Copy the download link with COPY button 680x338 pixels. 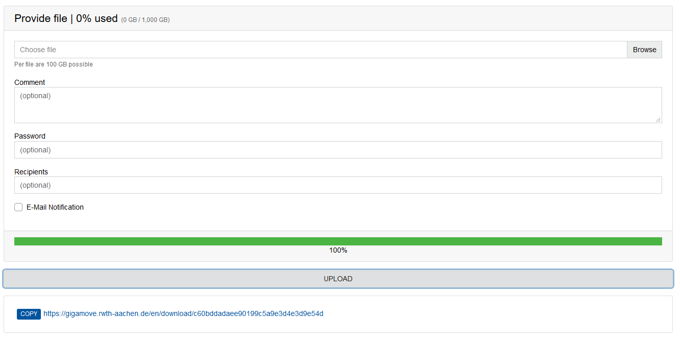click(x=29, y=314)
